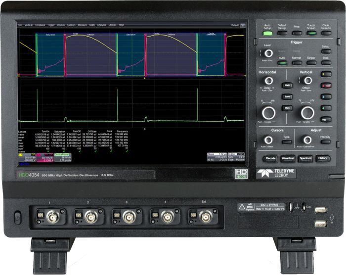Viewport: 346px width, 275px height.
Task: Open the Timebase menu on the scope screen
Action: [x=40, y=25]
